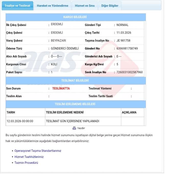Click the KARGO BİLGİLERİ section header
Viewport: 196px width, 196px height.
tap(75, 17)
